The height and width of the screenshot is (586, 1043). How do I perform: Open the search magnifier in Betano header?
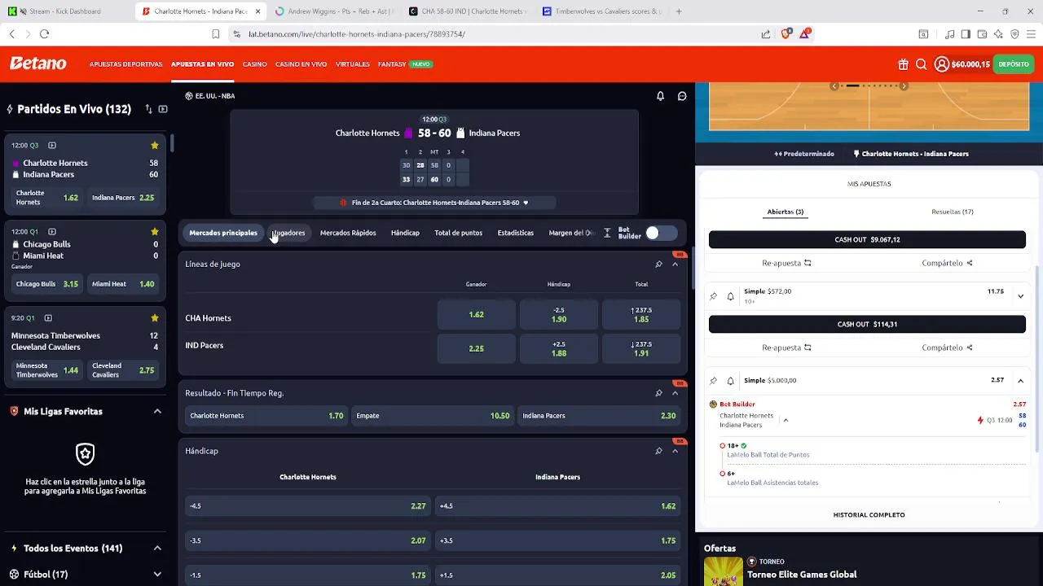click(921, 64)
